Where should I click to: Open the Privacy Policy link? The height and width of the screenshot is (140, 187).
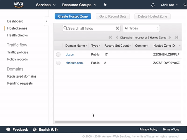pyautogui.click(x=148, y=129)
